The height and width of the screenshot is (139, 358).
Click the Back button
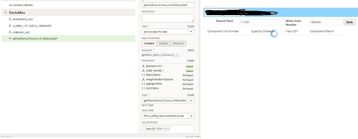349,22
